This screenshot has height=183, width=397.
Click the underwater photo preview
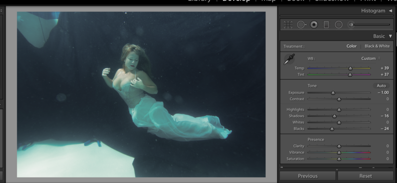click(x=141, y=94)
